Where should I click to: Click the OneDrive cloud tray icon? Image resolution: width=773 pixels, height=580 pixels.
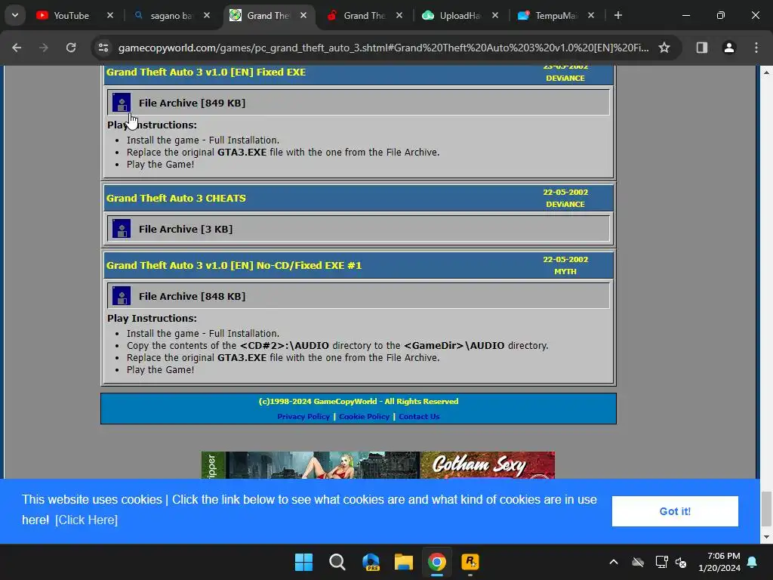(638, 562)
